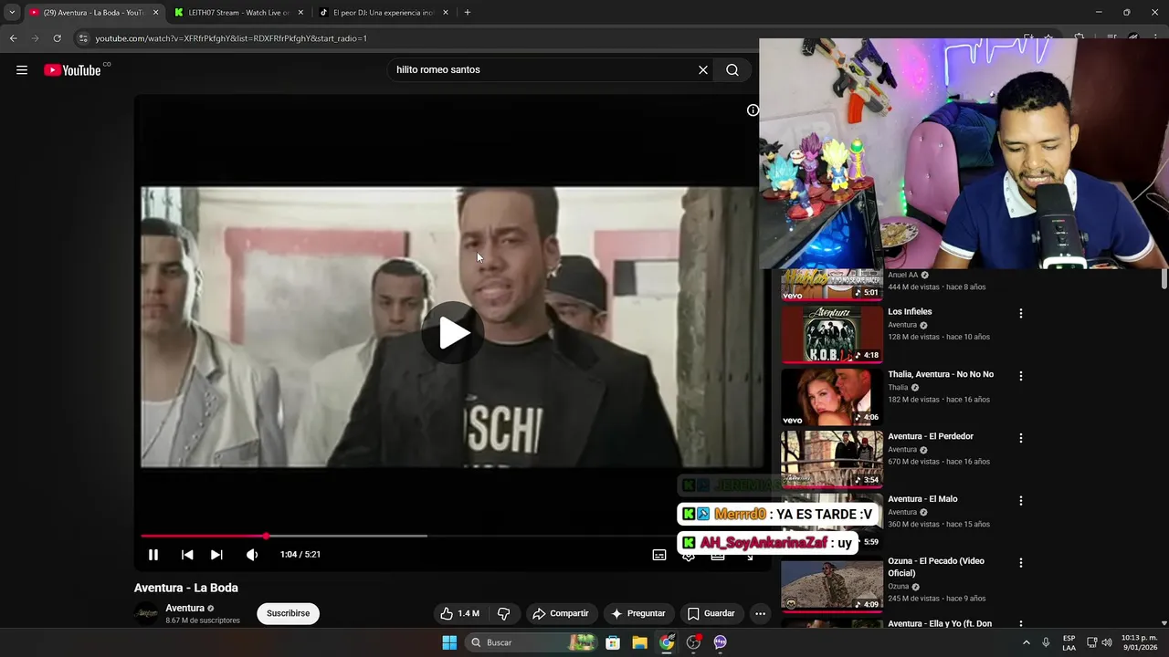This screenshot has height=657, width=1169.
Task: Open options menu for El Malo
Action: [1021, 501]
